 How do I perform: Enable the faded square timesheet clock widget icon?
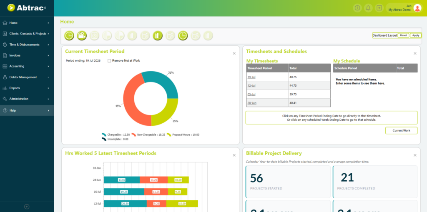click(x=95, y=36)
